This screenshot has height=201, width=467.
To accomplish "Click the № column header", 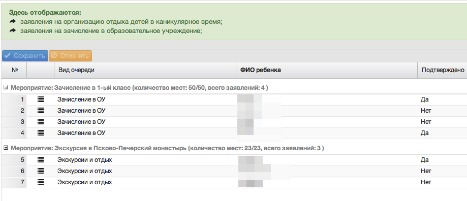I will 14,70.
